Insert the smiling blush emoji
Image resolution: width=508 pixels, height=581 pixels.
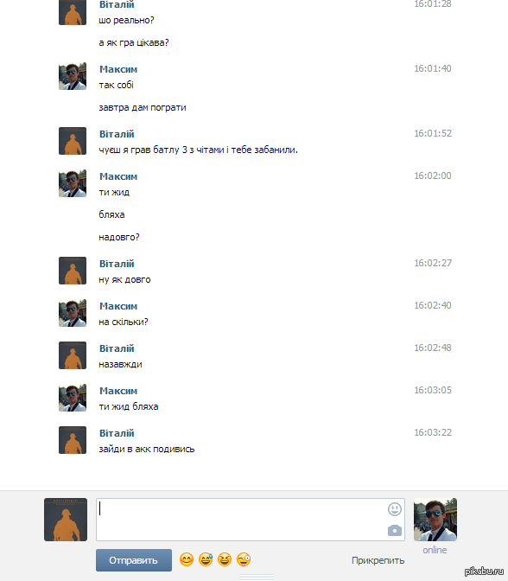(187, 559)
